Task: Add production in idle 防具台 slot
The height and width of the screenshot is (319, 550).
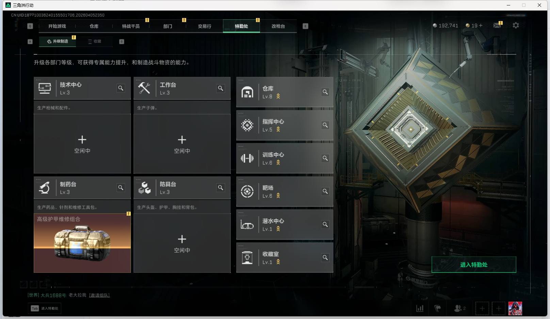Action: (x=182, y=243)
